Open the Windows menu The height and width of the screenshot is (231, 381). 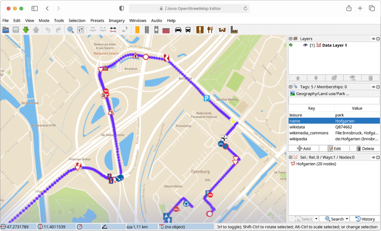tap(138, 21)
